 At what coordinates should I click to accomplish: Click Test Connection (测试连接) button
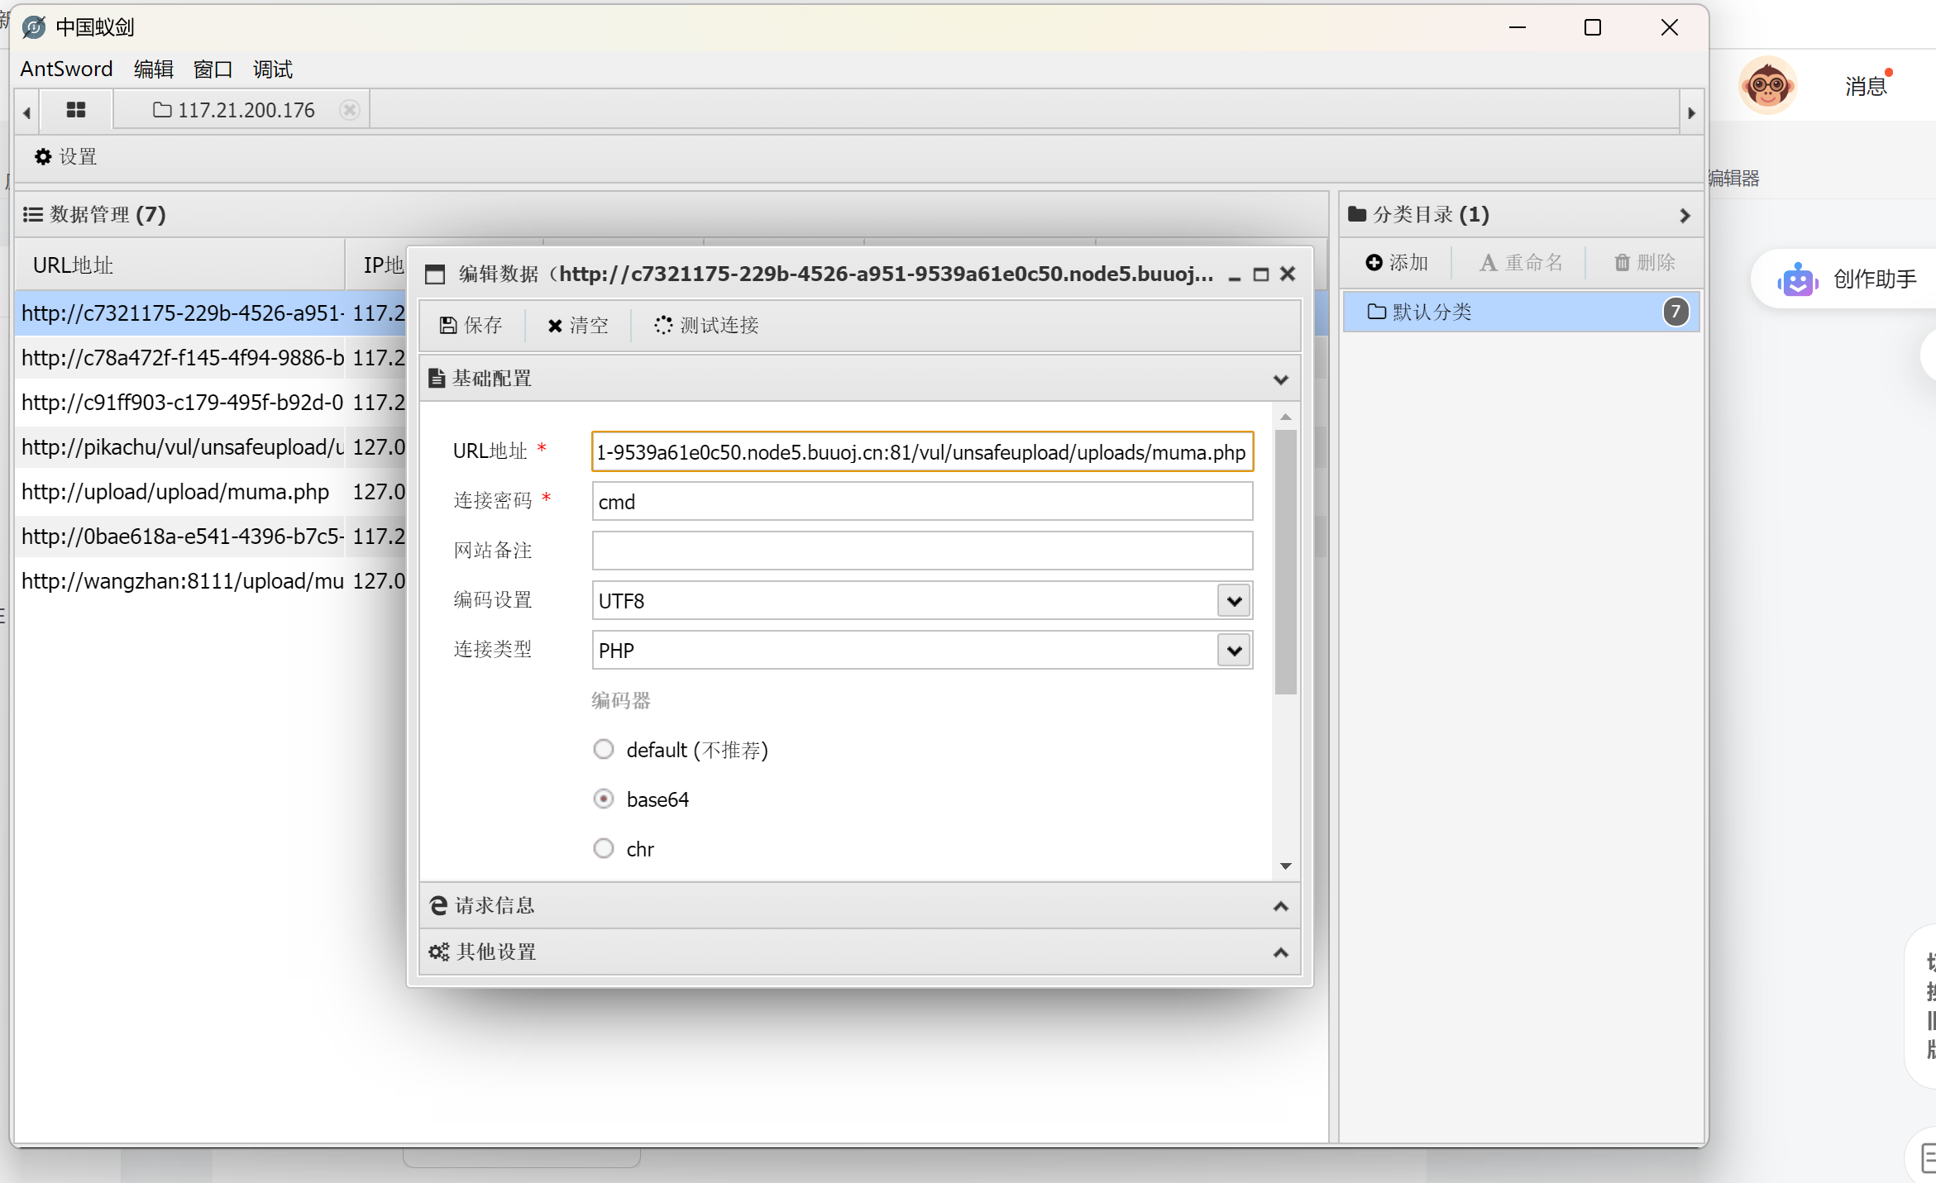pos(707,325)
